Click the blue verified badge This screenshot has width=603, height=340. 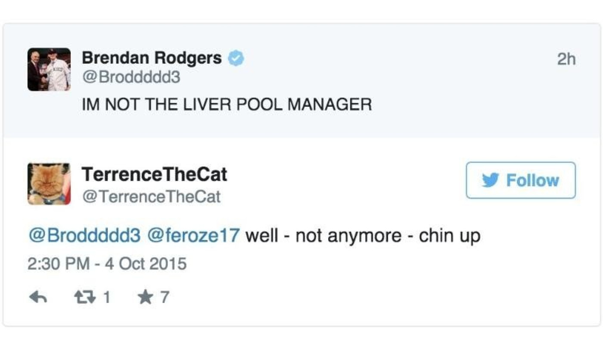236,58
